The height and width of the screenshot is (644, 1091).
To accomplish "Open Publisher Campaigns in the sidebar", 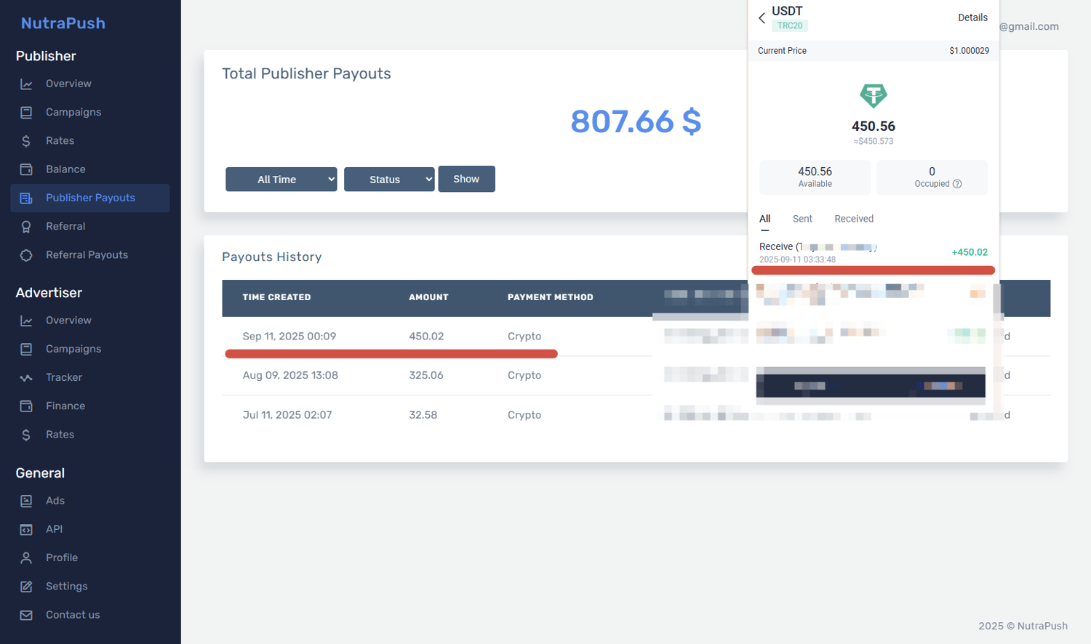I will (73, 112).
